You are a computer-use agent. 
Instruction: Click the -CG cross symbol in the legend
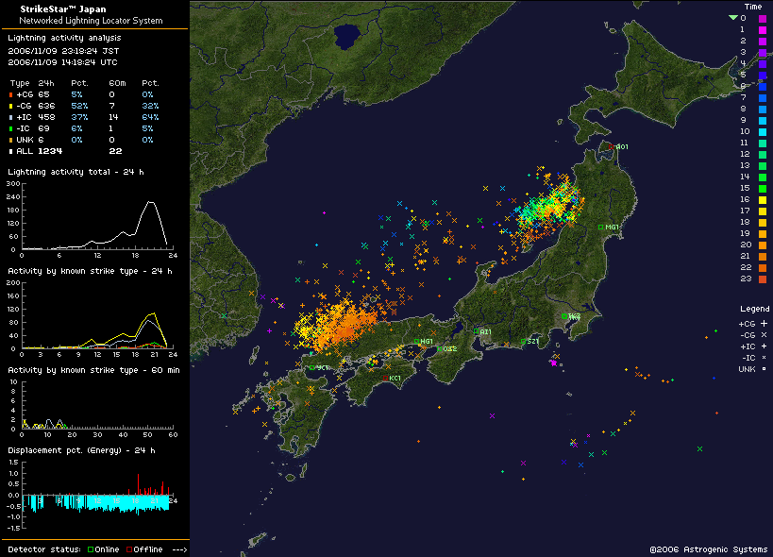(x=765, y=335)
